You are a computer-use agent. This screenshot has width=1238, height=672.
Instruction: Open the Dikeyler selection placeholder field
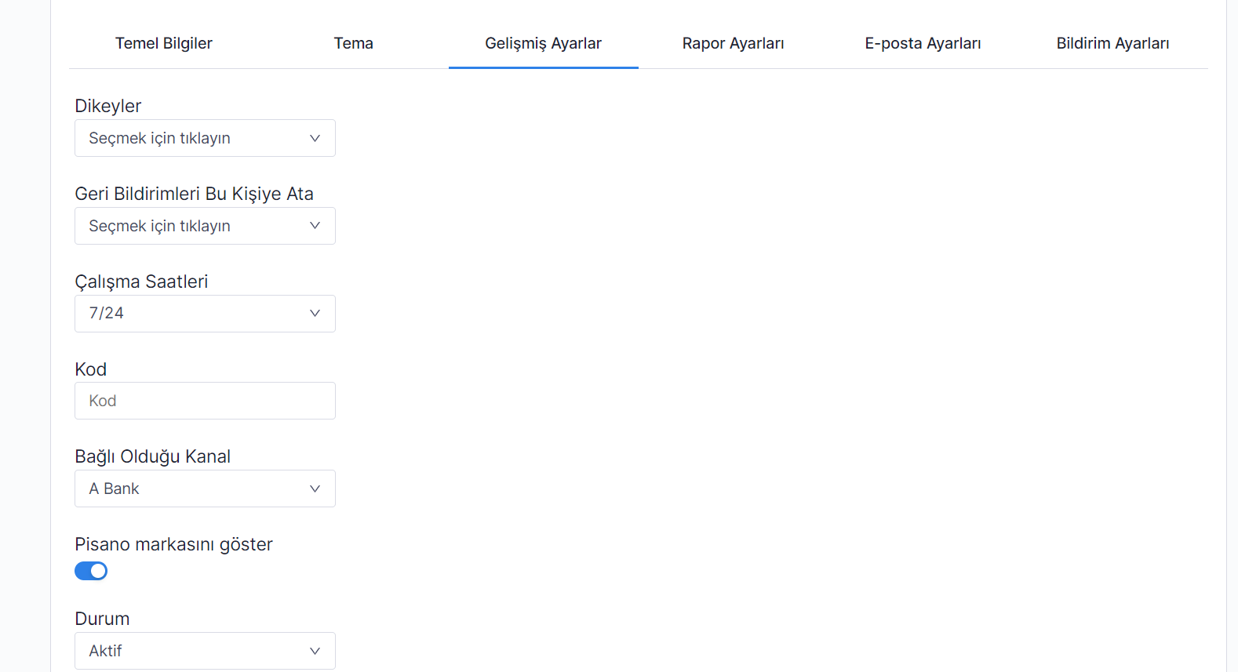[x=188, y=138]
